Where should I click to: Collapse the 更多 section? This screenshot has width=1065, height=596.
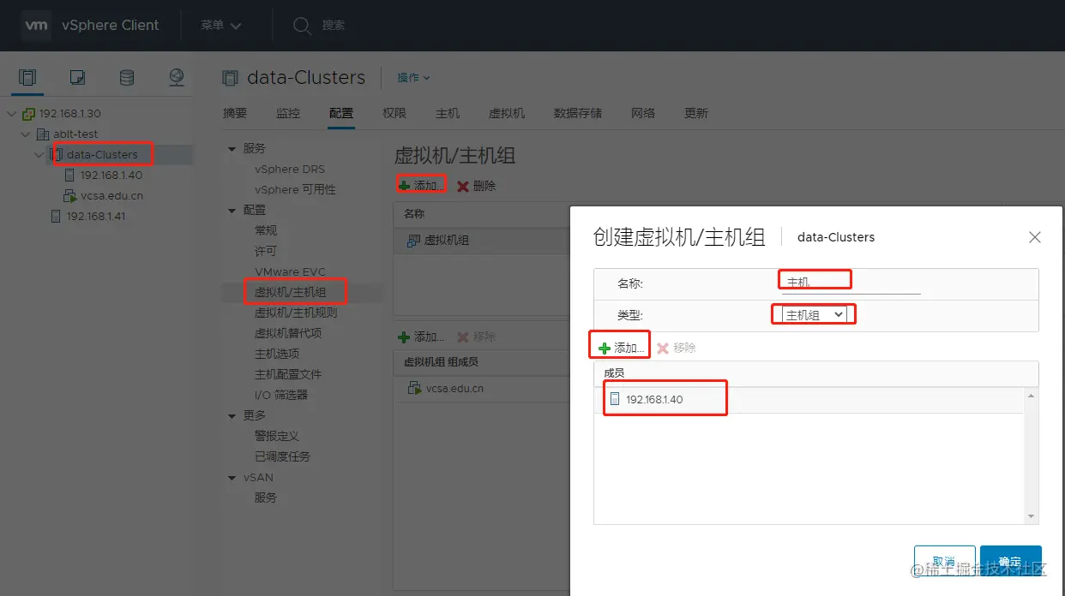pos(232,416)
